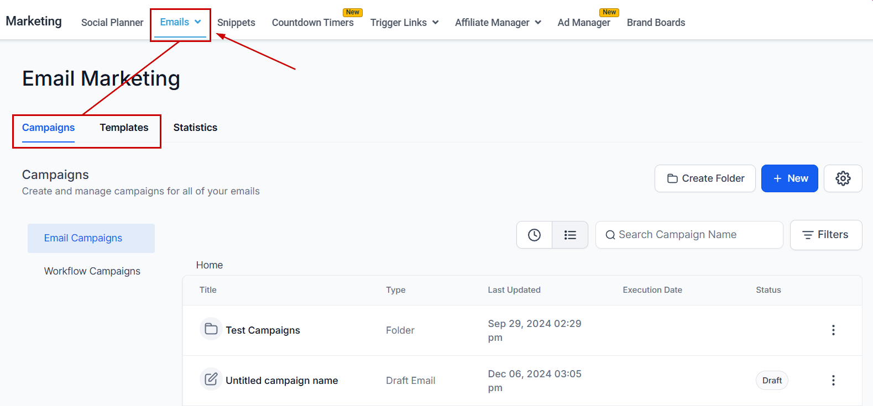Image resolution: width=873 pixels, height=406 pixels.
Task: Go to Countdown Timers section
Action: pyautogui.click(x=312, y=23)
